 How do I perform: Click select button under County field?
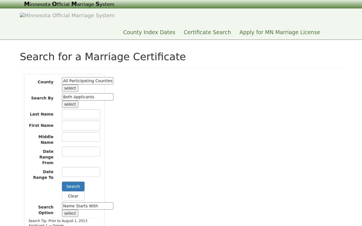[x=70, y=88]
